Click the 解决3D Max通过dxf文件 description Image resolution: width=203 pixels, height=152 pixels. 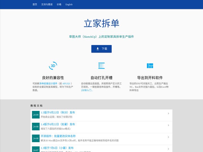pos(80,140)
